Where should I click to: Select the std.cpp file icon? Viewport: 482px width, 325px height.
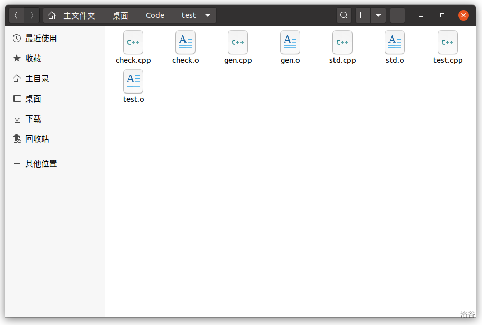342,42
